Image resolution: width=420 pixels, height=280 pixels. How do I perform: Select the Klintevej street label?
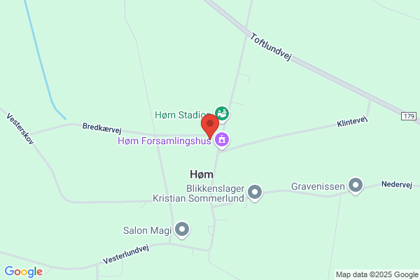pos(352,121)
